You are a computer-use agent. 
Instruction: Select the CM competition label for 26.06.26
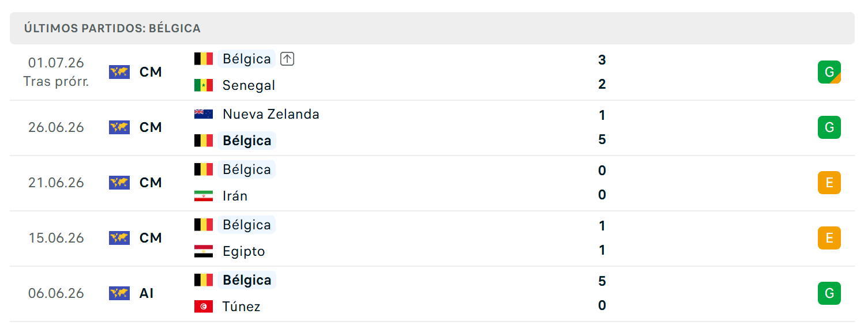tap(151, 127)
